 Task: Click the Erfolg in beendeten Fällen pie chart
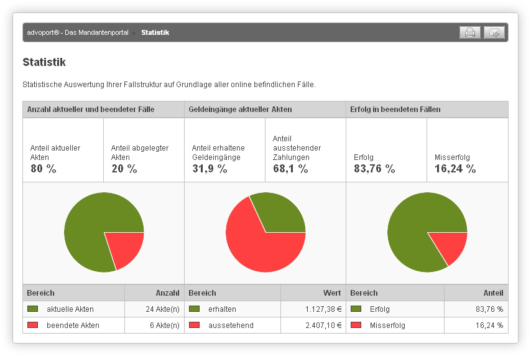tap(427, 232)
